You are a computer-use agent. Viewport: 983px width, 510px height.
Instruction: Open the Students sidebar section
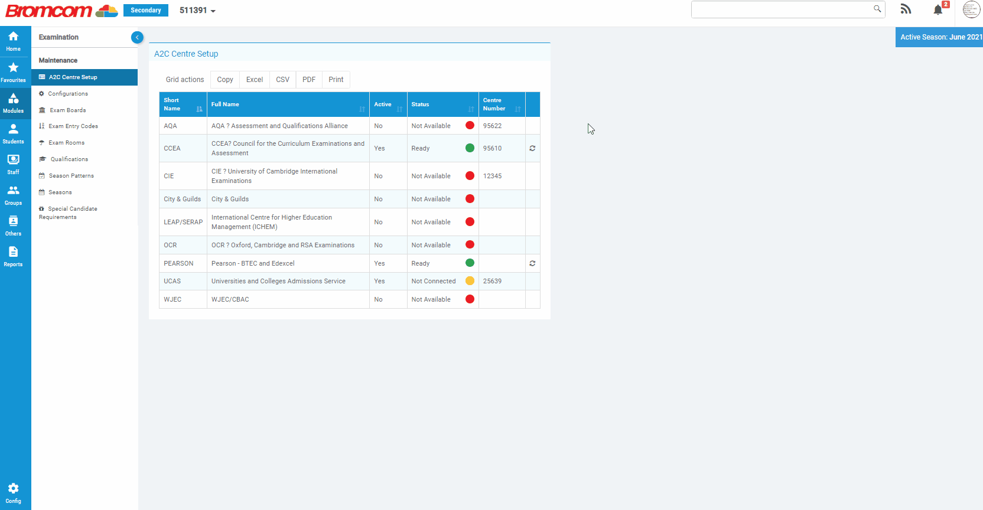coord(13,133)
